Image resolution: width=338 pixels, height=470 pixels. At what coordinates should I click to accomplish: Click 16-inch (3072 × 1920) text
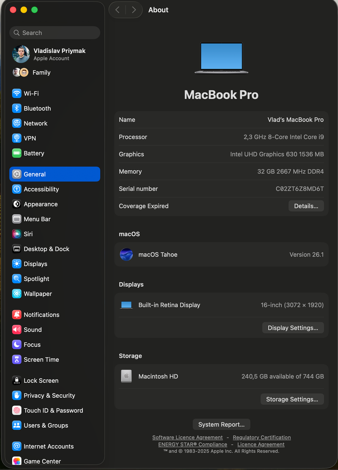[292, 305]
